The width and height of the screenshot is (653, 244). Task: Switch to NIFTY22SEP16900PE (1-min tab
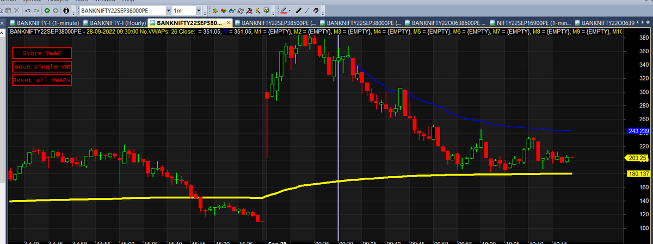coord(532,23)
